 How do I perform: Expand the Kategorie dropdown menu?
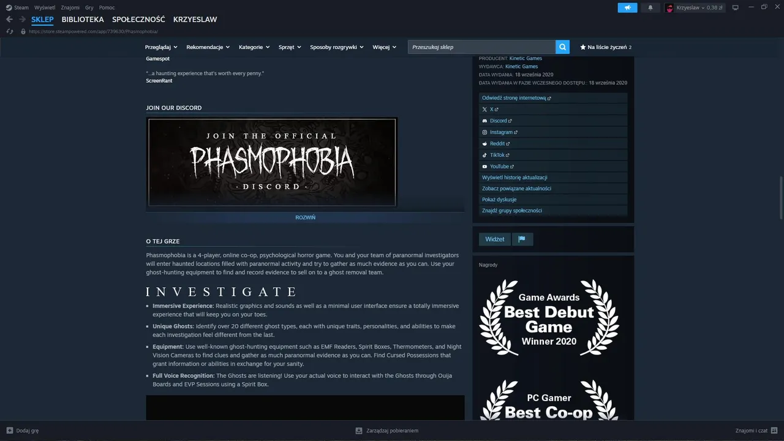(254, 47)
